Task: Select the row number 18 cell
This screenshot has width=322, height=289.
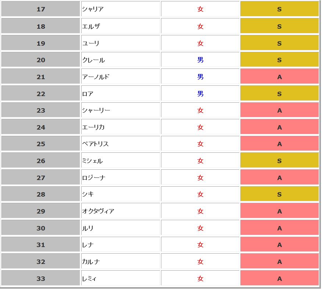Action: [x=41, y=26]
